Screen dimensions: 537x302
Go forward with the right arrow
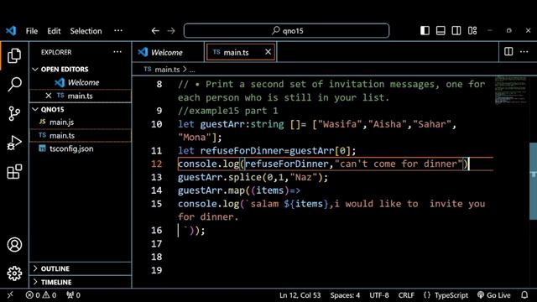(171, 31)
